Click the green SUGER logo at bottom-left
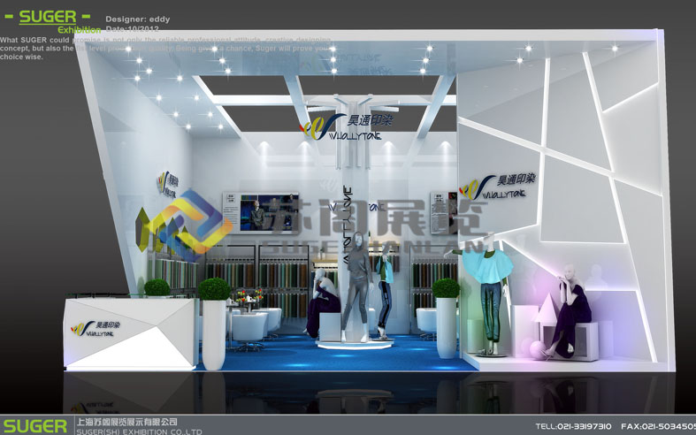 tap(34, 425)
